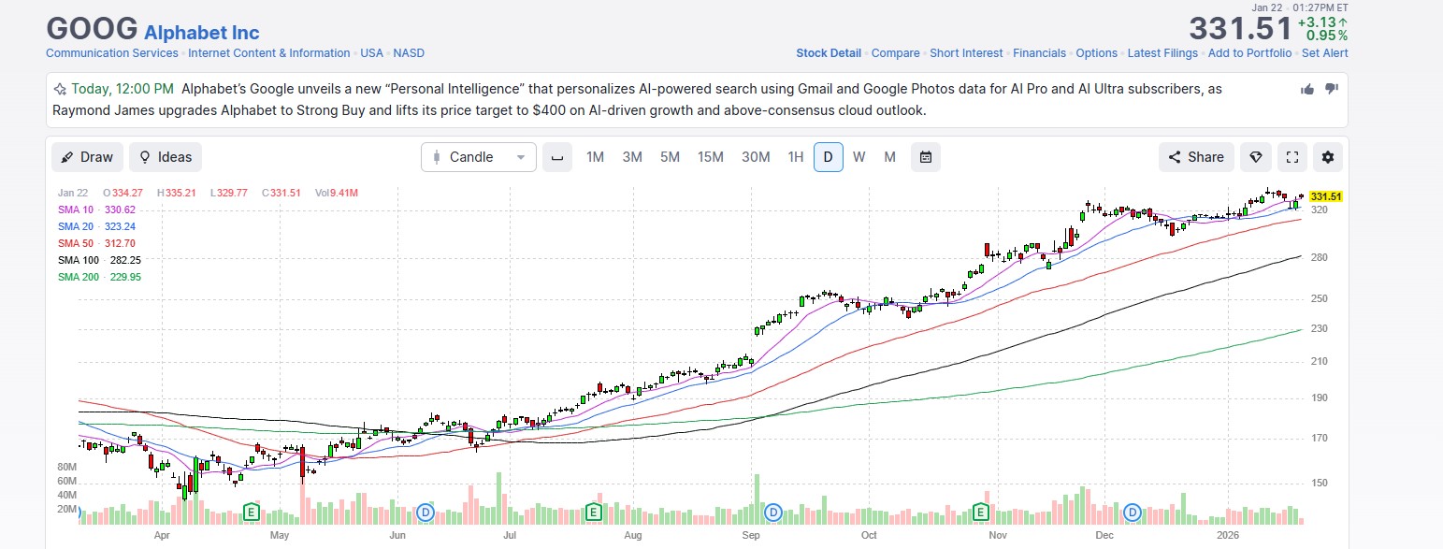Select the daily D timeframe
This screenshot has width=1443, height=549.
coord(828,157)
